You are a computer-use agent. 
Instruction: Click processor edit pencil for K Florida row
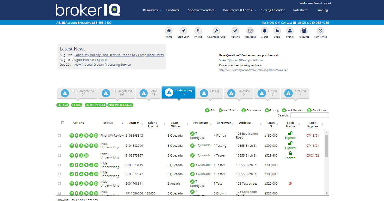[192, 134]
